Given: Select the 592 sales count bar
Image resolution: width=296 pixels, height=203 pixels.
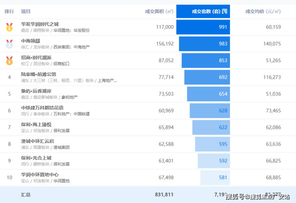Looking at the screenshot, I should [214, 161].
